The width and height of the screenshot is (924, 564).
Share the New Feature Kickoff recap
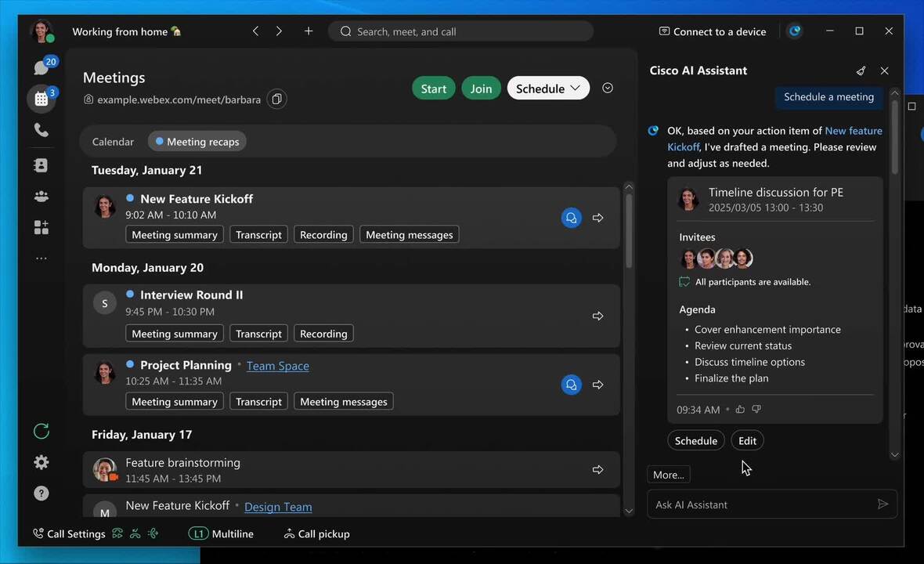coord(597,218)
